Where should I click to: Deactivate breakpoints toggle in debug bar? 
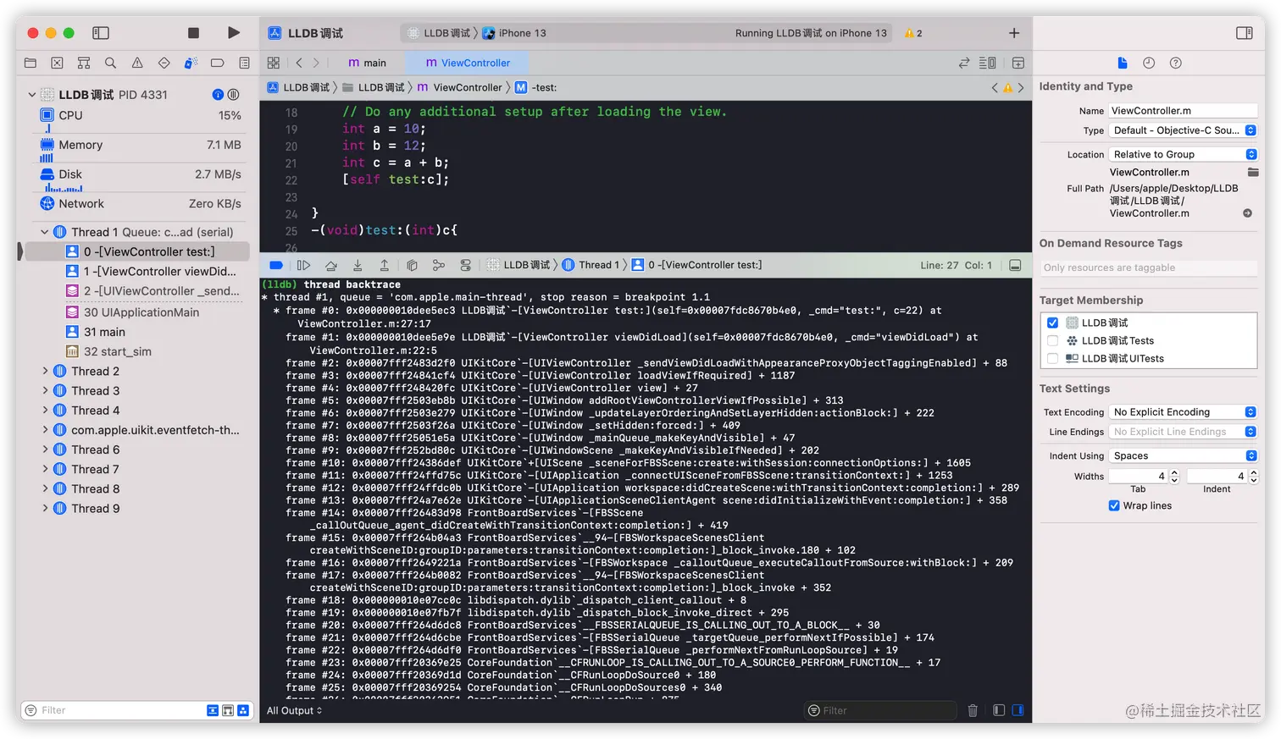coord(276,265)
